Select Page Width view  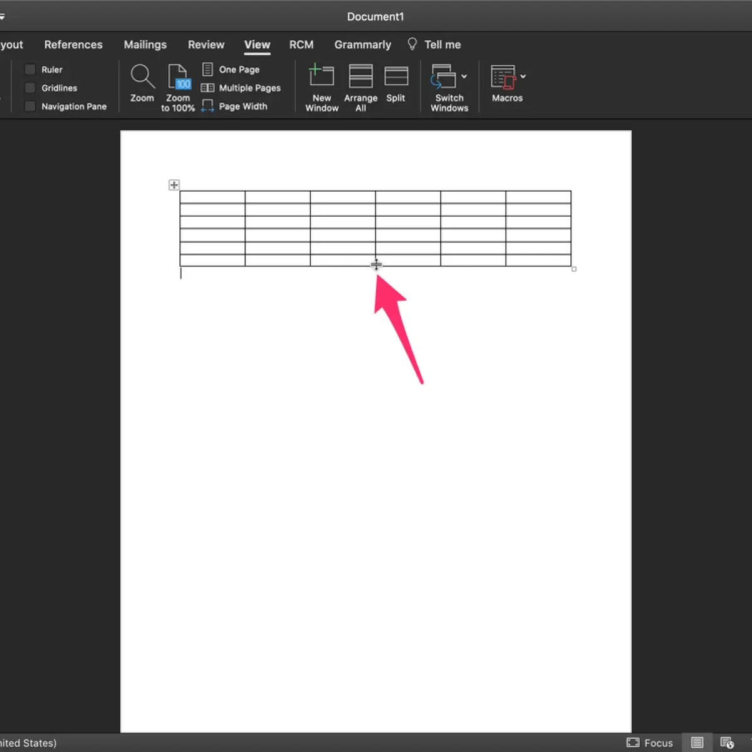(x=234, y=106)
